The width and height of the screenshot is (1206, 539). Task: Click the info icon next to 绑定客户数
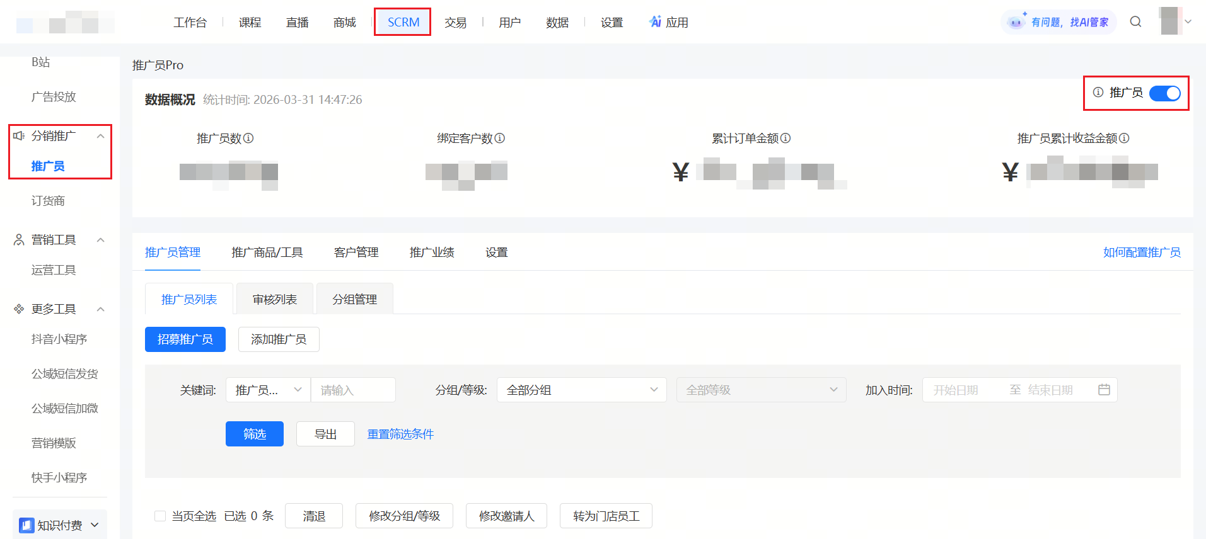[500, 138]
